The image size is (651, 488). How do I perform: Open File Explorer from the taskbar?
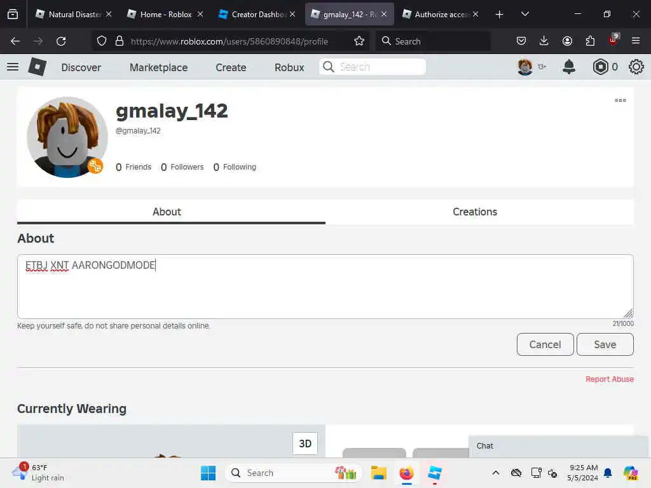coord(379,473)
